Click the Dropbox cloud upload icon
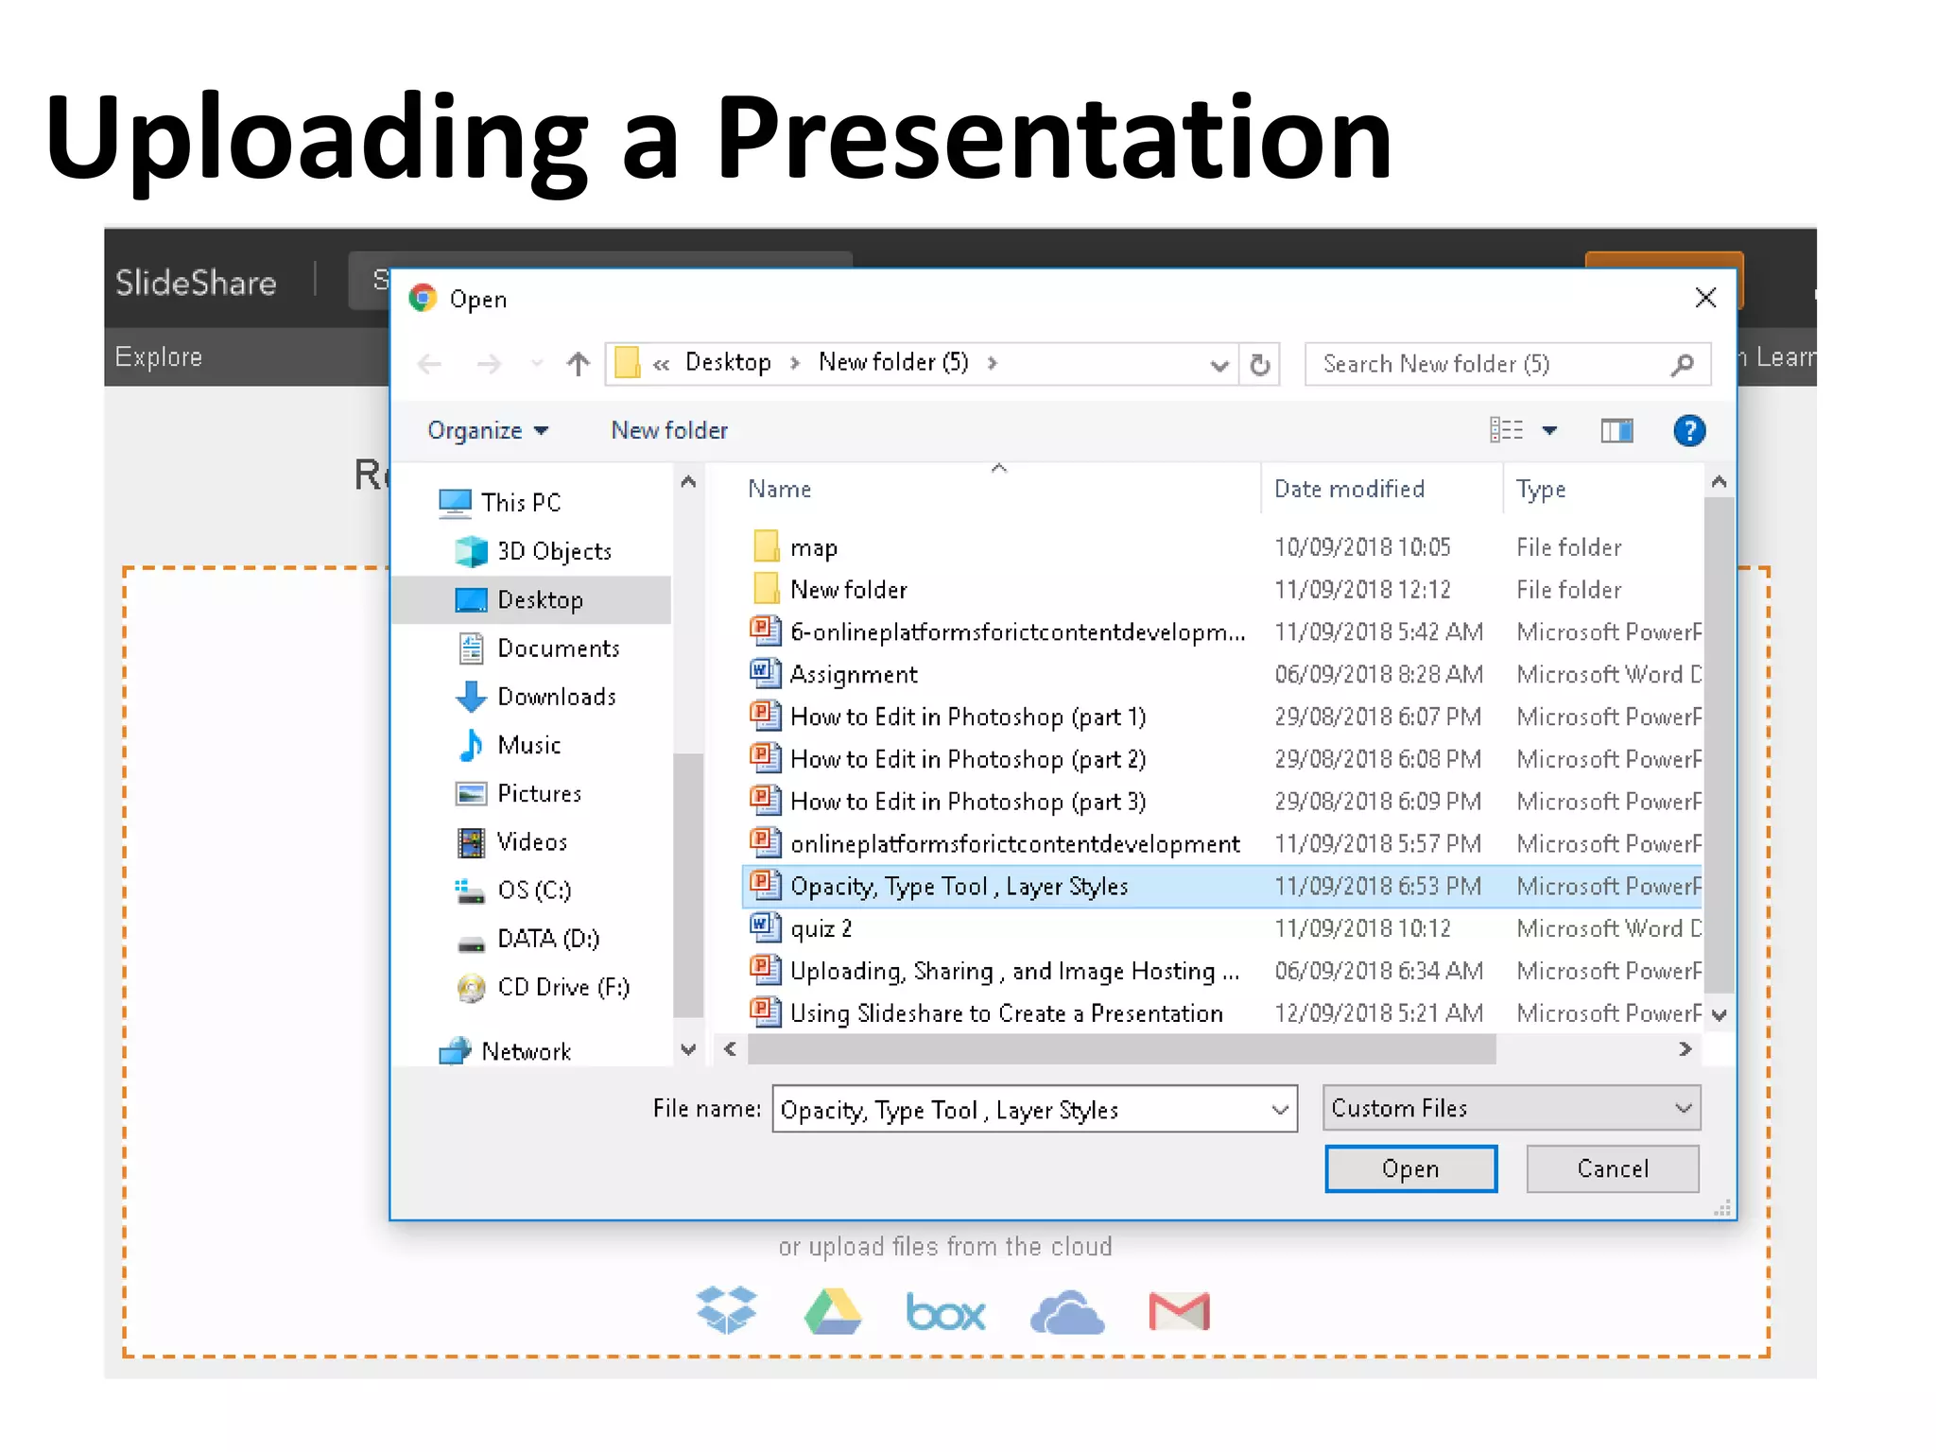The width and height of the screenshot is (1936, 1452). tap(726, 1310)
